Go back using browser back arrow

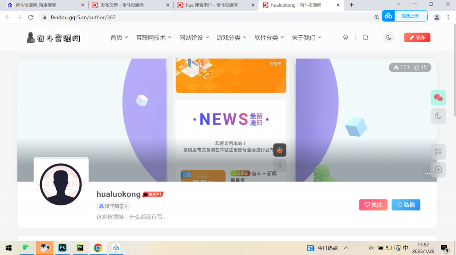[8, 17]
